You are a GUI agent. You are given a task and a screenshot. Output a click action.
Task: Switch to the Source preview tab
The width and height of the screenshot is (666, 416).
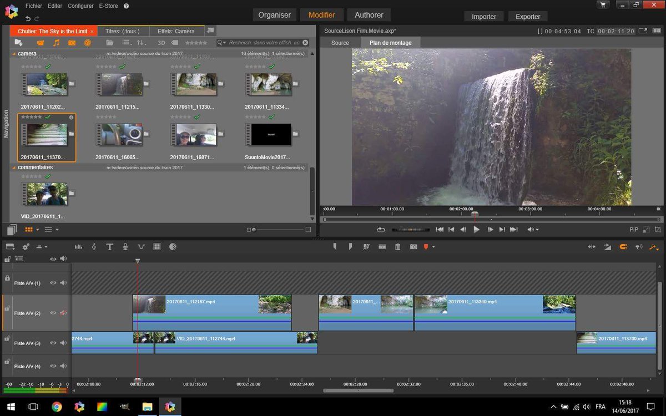[340, 43]
